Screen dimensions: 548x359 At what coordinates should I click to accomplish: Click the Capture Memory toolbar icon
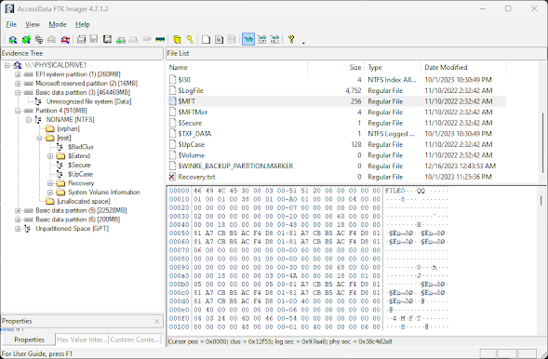pyautogui.click(x=160, y=39)
